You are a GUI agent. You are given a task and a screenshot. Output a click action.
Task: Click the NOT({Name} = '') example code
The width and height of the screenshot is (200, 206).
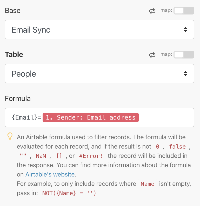tap(69, 193)
